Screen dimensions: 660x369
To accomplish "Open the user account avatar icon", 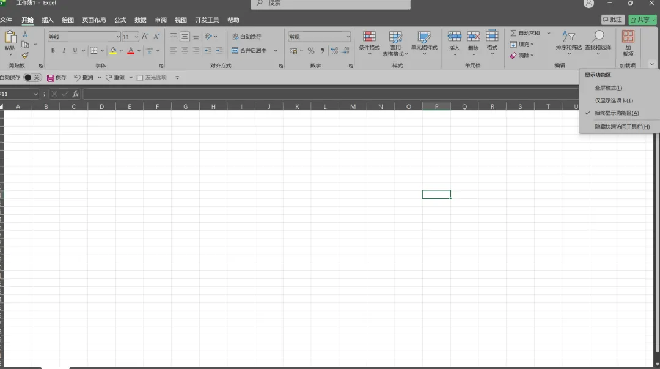I will (589, 4).
